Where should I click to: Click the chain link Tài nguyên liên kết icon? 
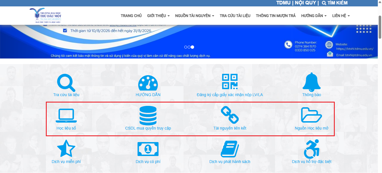(230, 115)
